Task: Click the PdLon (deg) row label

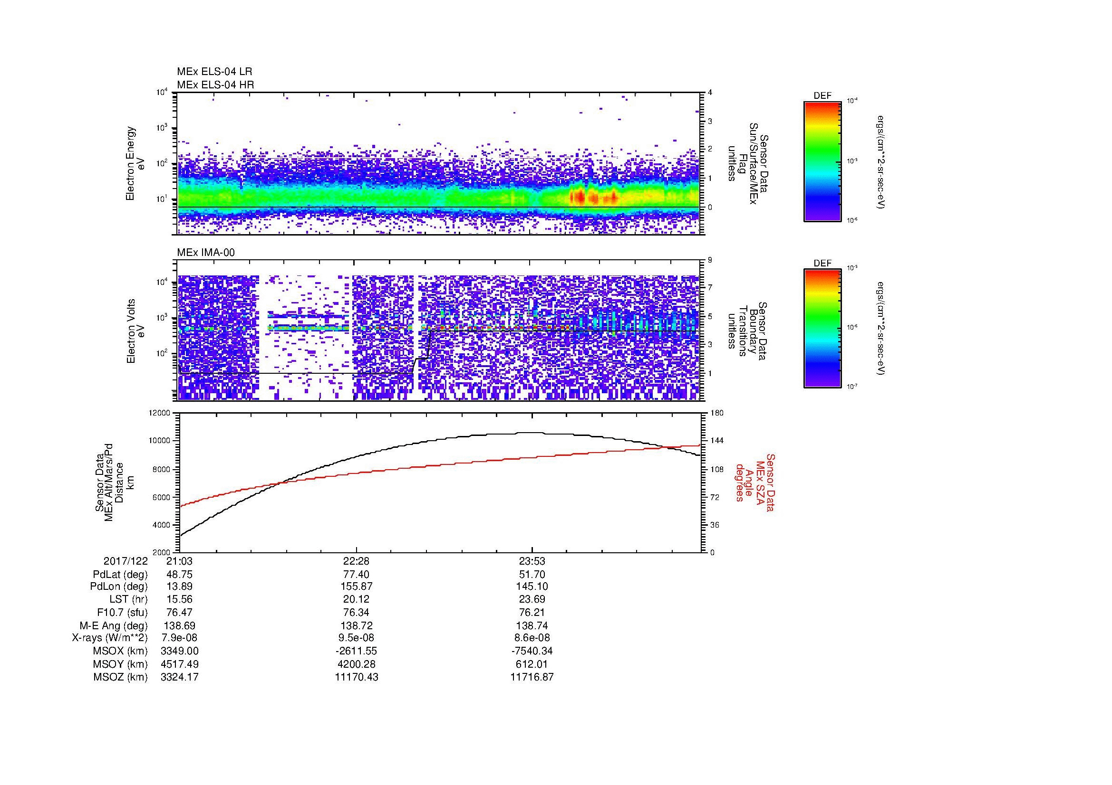Action: [119, 586]
